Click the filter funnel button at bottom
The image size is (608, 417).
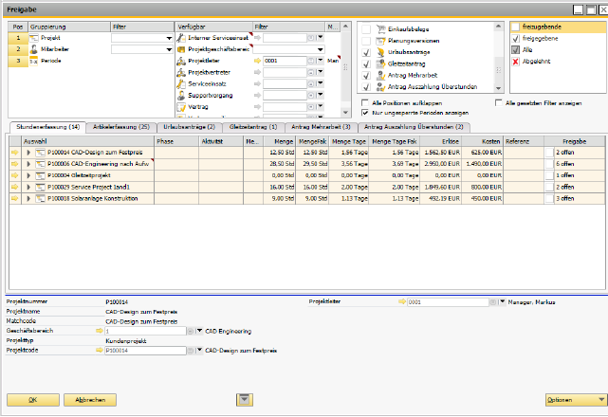[x=246, y=400]
